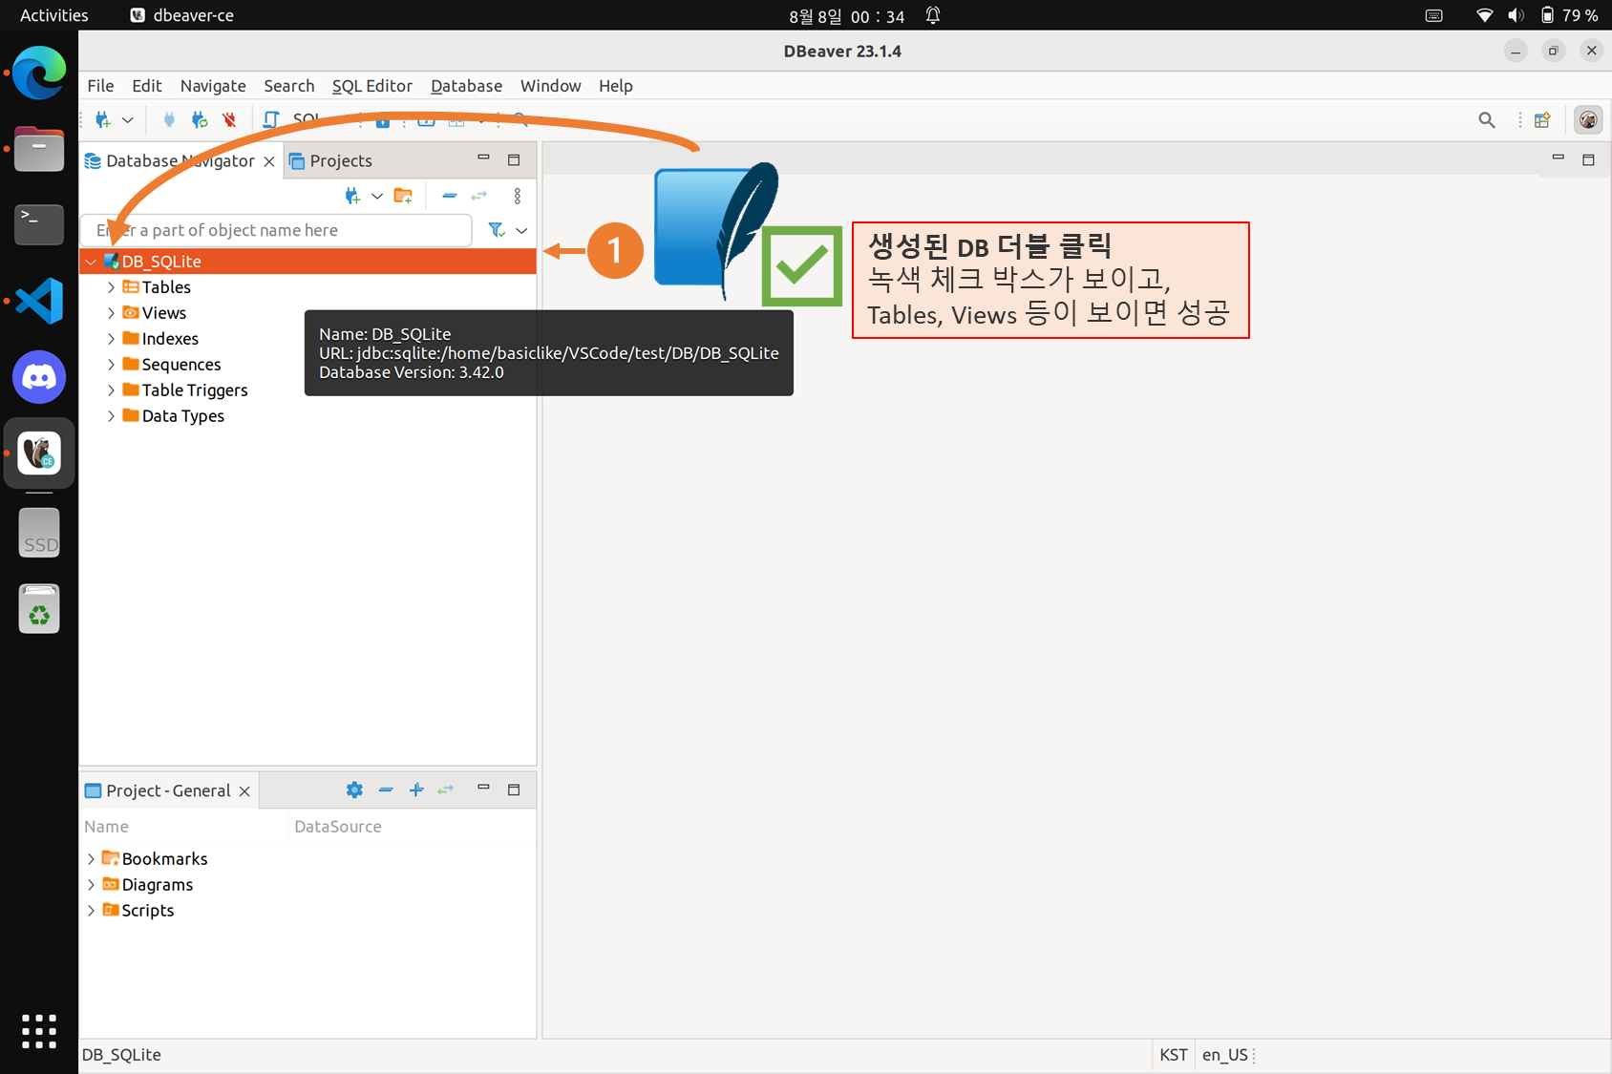1612x1074 pixels.
Task: Select the DB_SQLite connection row
Action: point(308,262)
